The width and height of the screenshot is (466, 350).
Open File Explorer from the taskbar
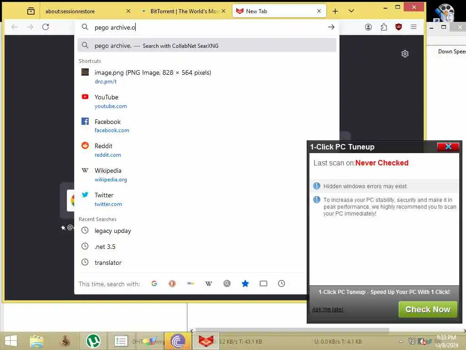[36, 341]
